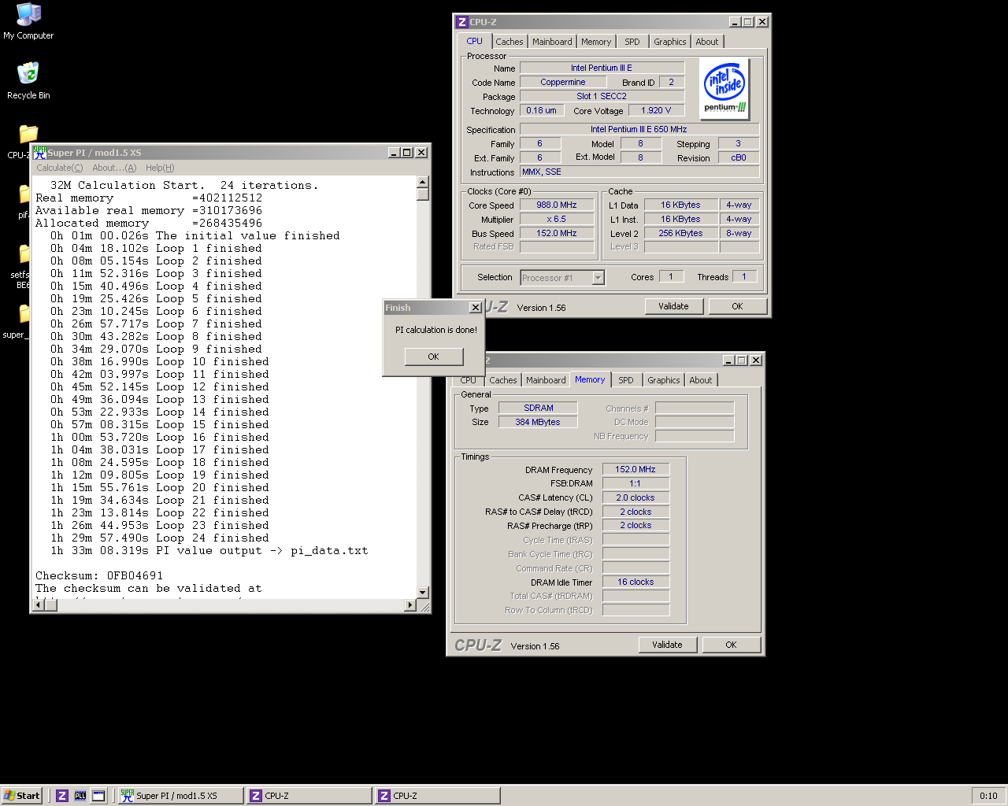This screenshot has height=806, width=1008.
Task: Click the PI value output pi_data.txt line
Action: coord(209,550)
